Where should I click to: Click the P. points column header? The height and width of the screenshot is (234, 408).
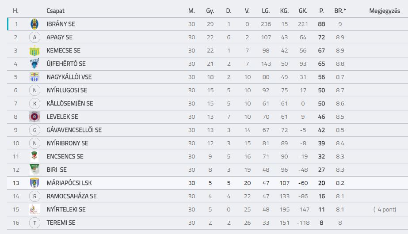click(x=322, y=11)
